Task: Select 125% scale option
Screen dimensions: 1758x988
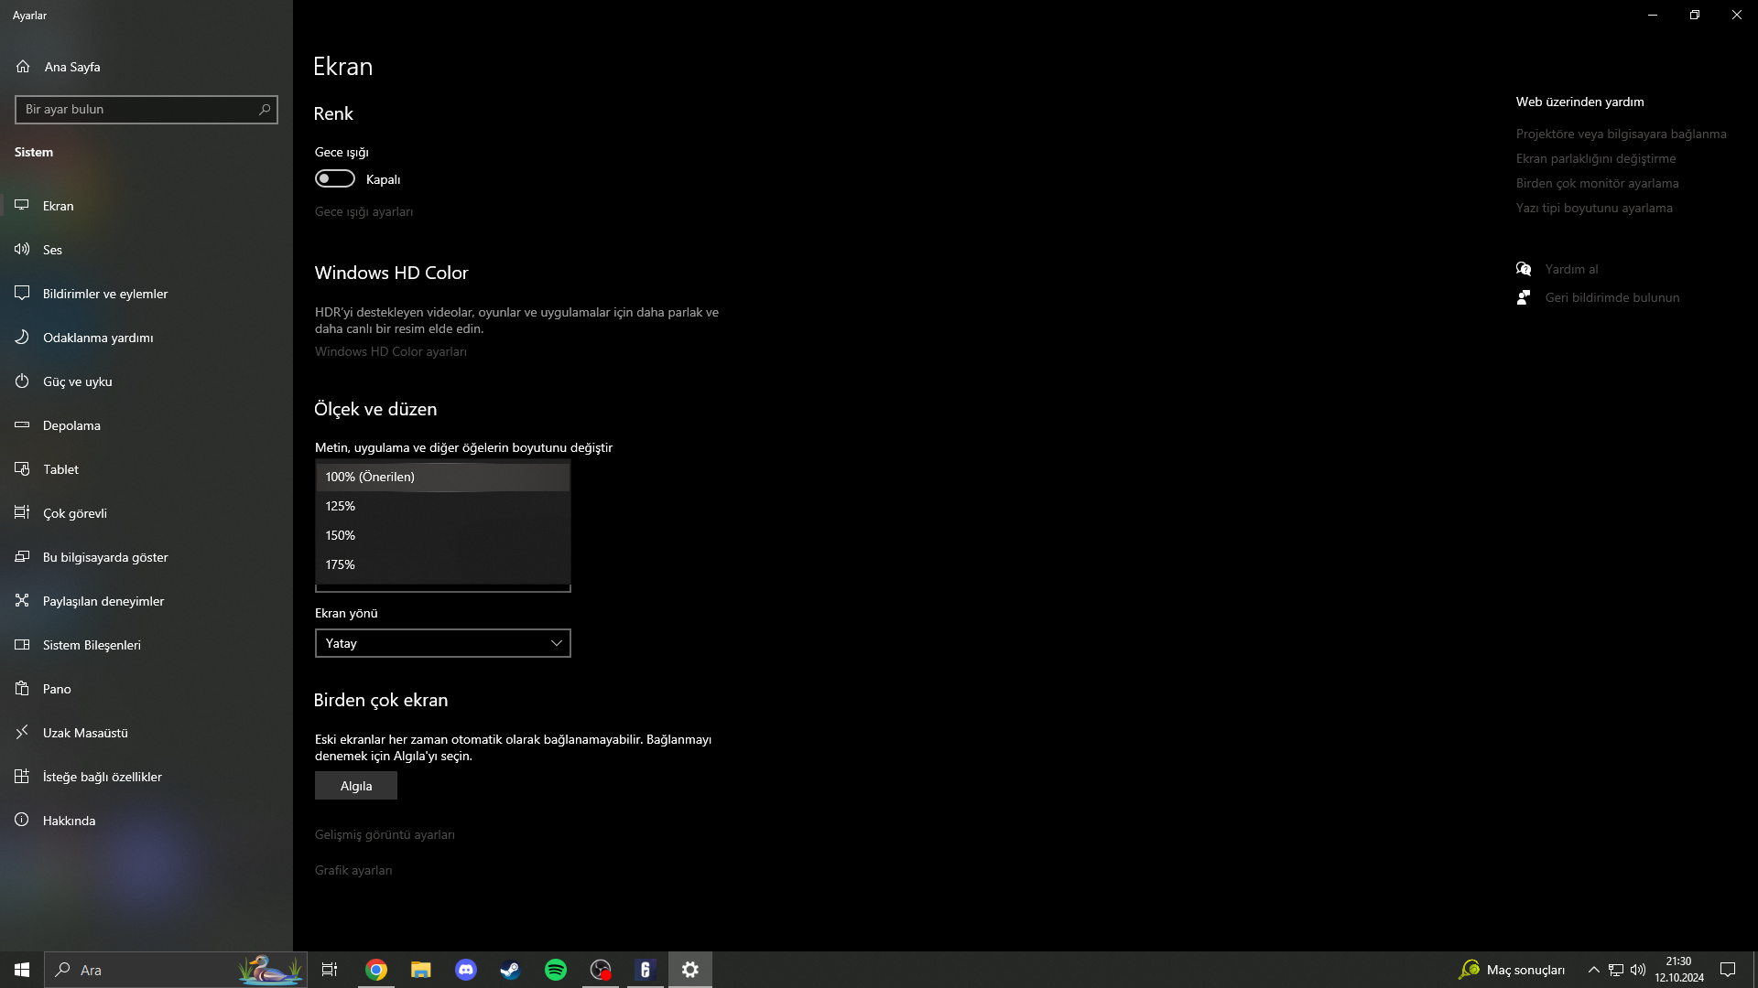Action: [443, 506]
